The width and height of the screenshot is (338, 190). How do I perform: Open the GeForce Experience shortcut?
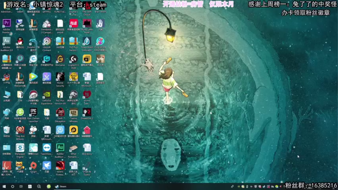click(47, 95)
